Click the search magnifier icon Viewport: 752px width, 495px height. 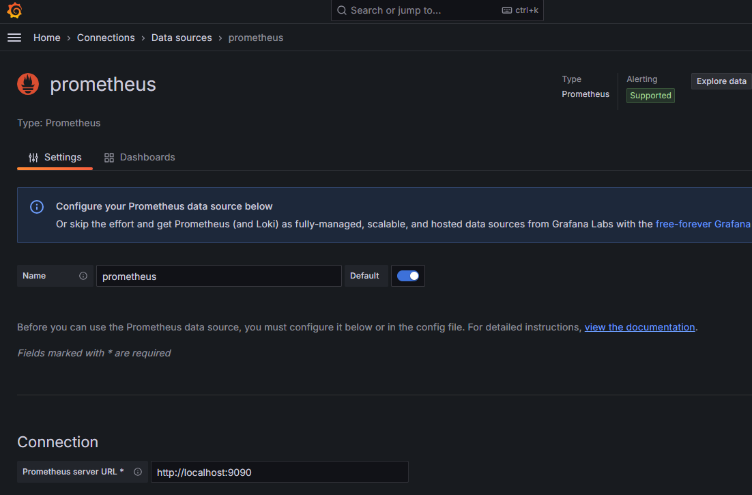coord(341,10)
